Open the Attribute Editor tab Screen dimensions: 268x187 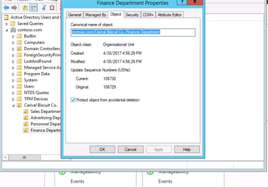click(169, 15)
